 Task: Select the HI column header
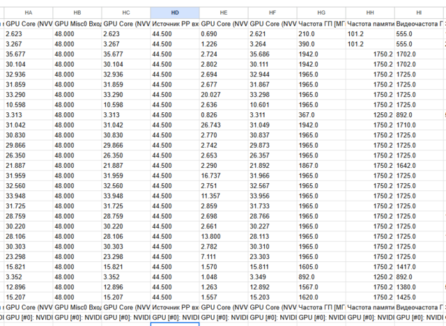click(418, 13)
